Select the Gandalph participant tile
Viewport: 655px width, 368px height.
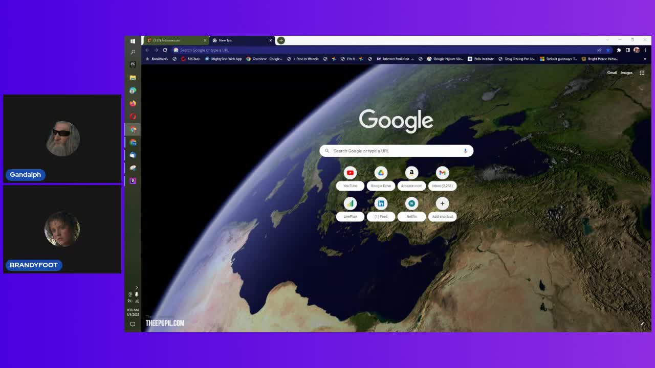pyautogui.click(x=62, y=139)
